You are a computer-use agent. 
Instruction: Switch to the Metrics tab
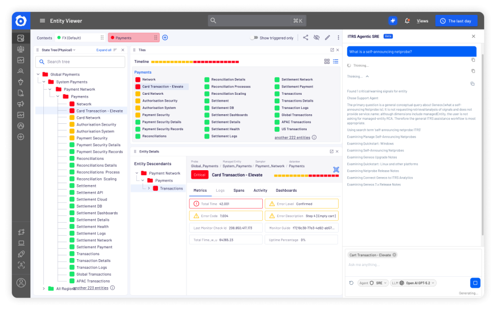pyautogui.click(x=200, y=190)
